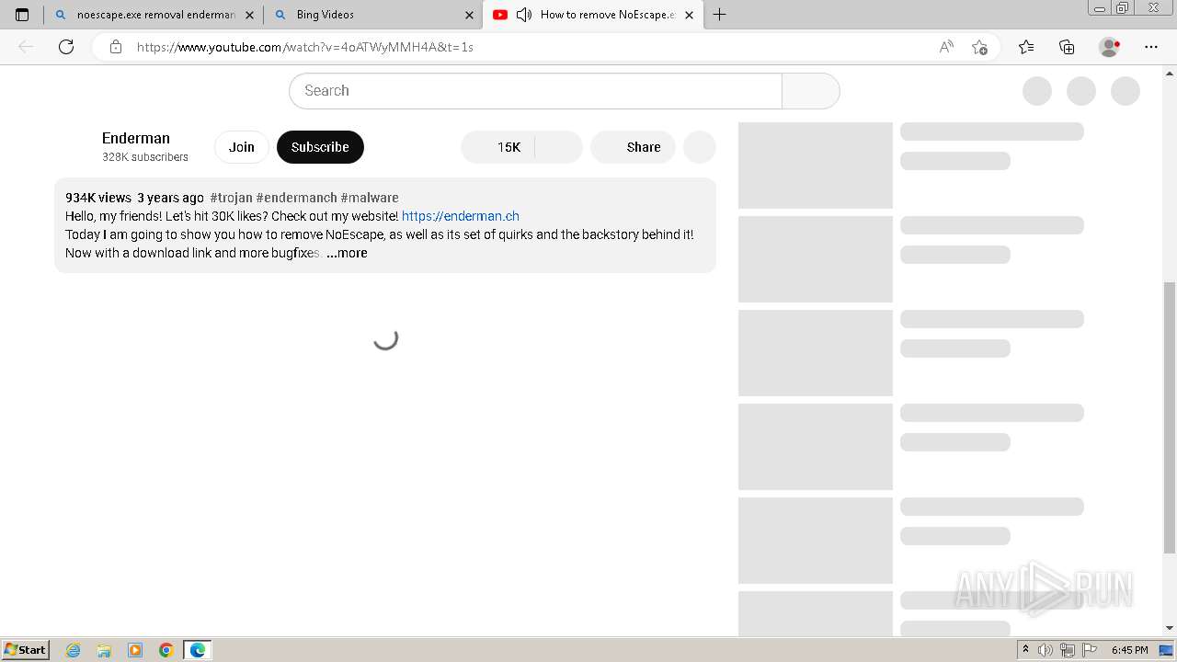View site security lock information

(x=116, y=47)
